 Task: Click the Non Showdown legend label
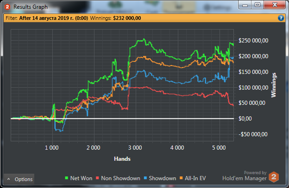[x=120, y=178]
